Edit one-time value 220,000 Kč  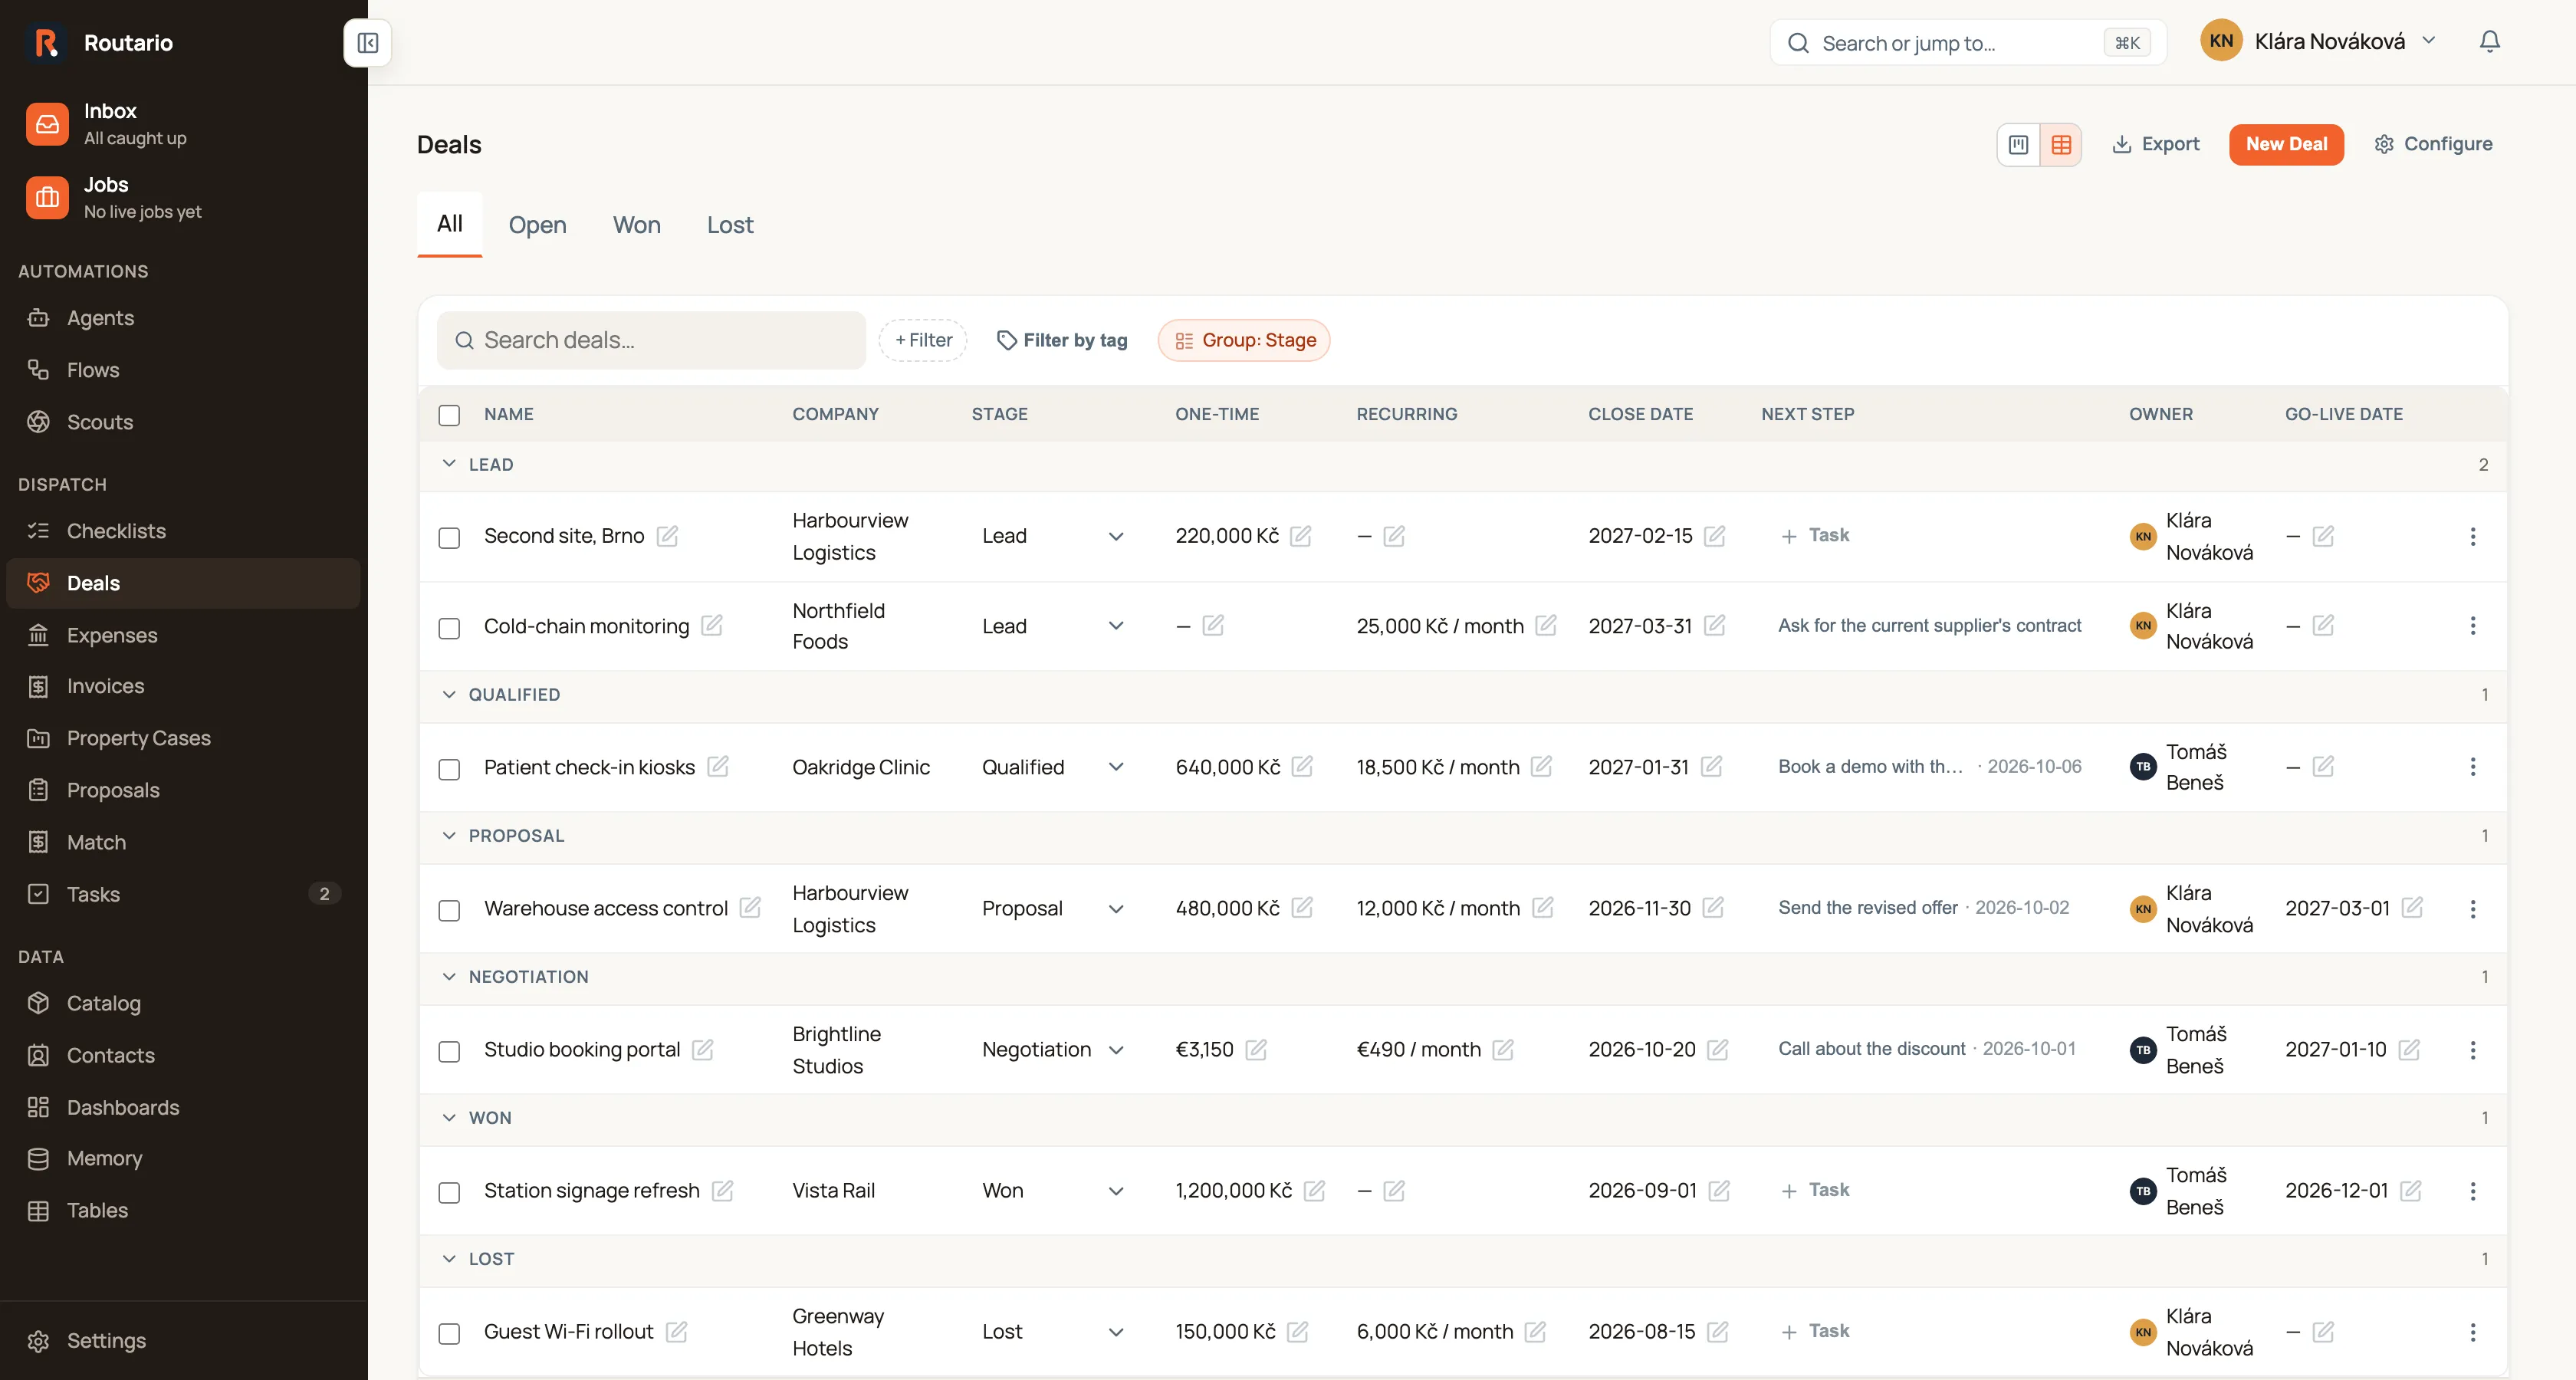pos(1300,536)
